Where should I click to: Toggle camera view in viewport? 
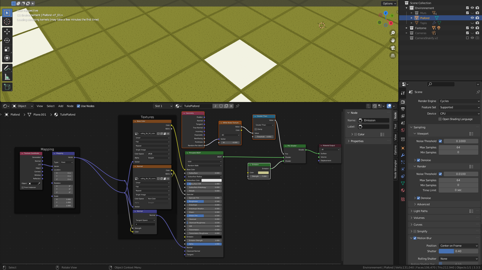pyautogui.click(x=393, y=48)
